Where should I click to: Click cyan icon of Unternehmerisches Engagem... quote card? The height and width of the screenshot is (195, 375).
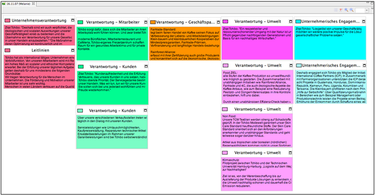coord(298,21)
